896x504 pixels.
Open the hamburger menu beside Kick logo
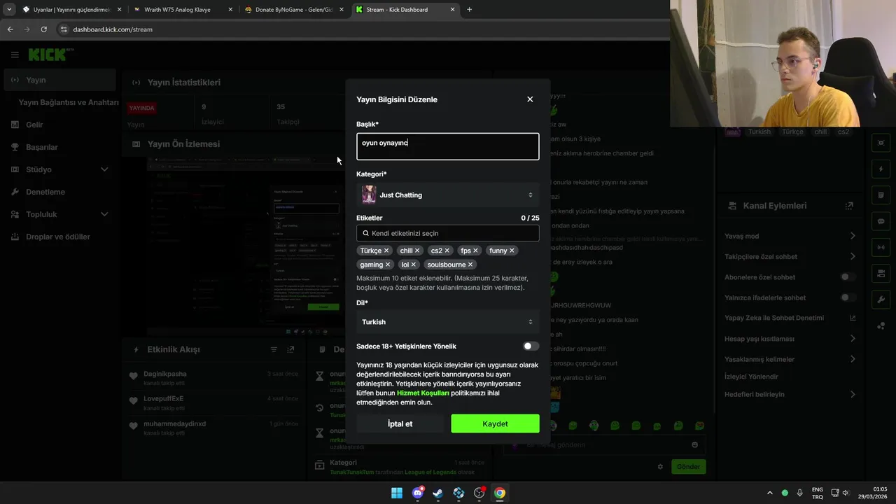click(15, 55)
